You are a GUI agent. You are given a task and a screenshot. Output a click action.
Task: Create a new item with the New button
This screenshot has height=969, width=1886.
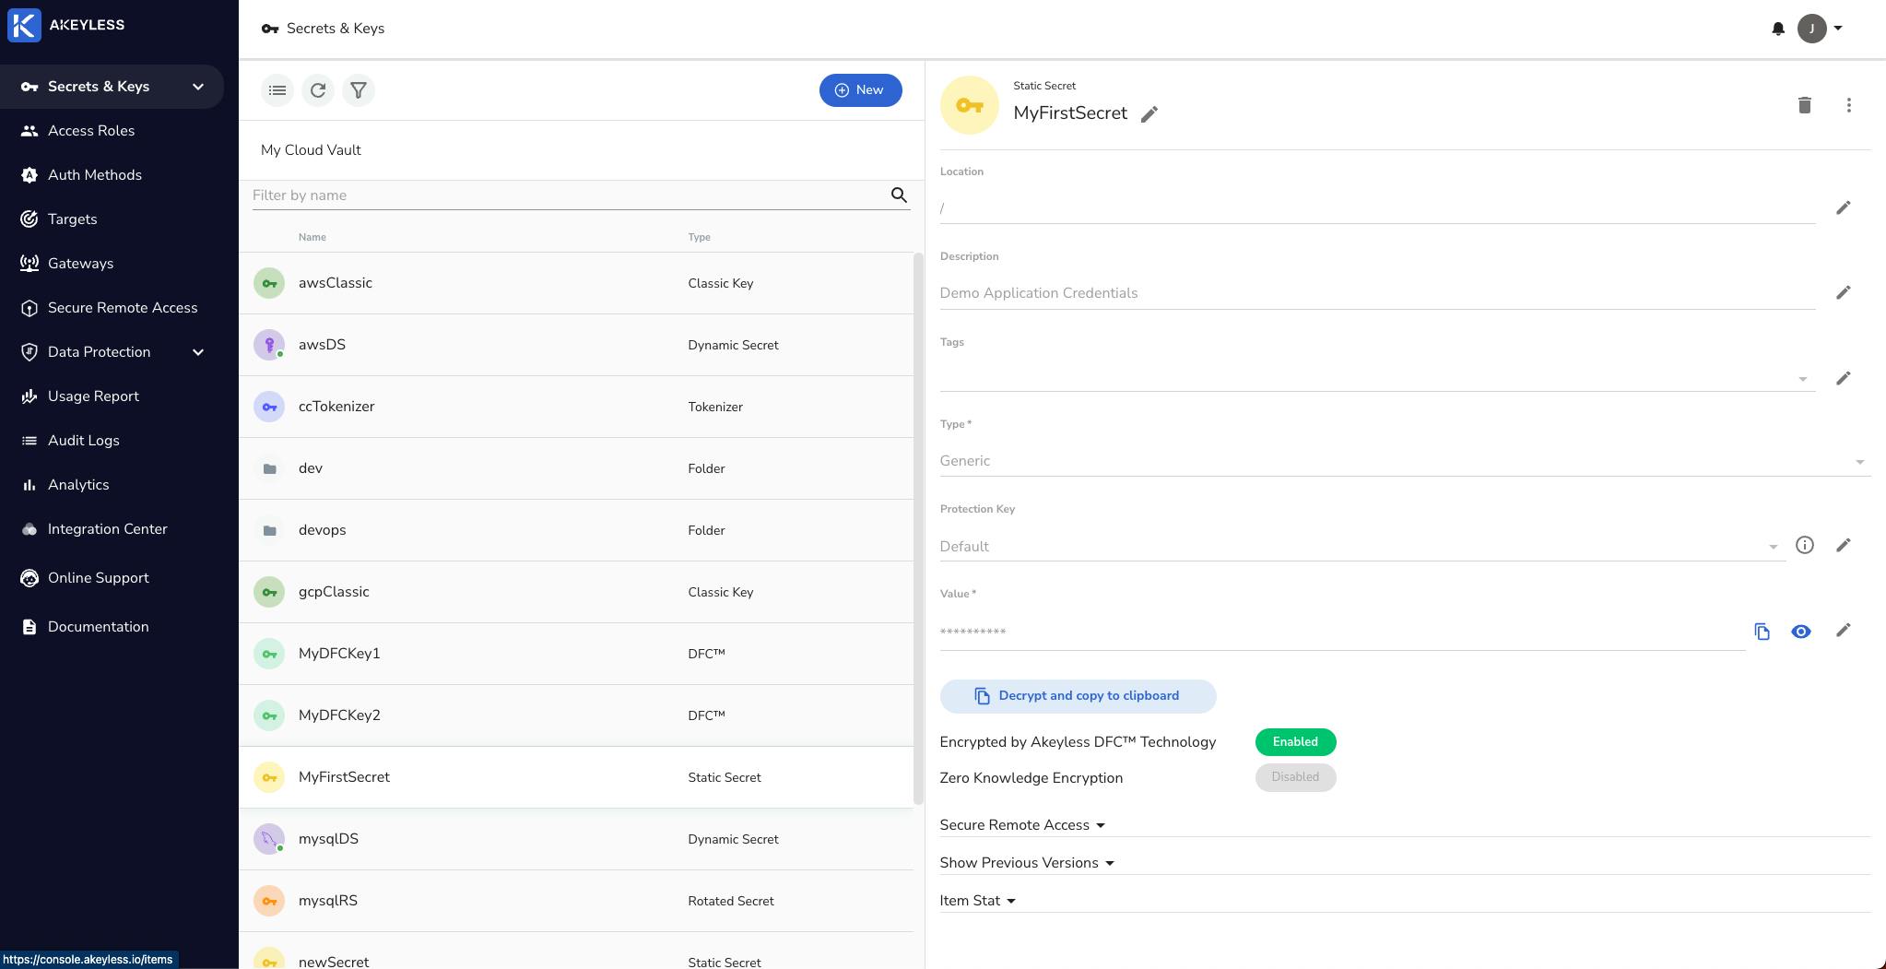(860, 89)
